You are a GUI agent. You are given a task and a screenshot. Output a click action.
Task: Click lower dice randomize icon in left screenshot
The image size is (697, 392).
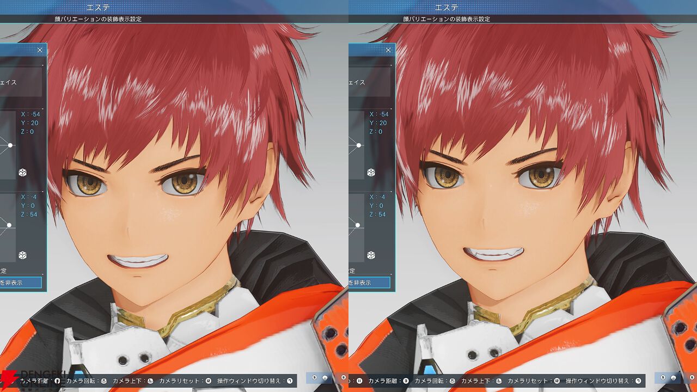coord(22,255)
